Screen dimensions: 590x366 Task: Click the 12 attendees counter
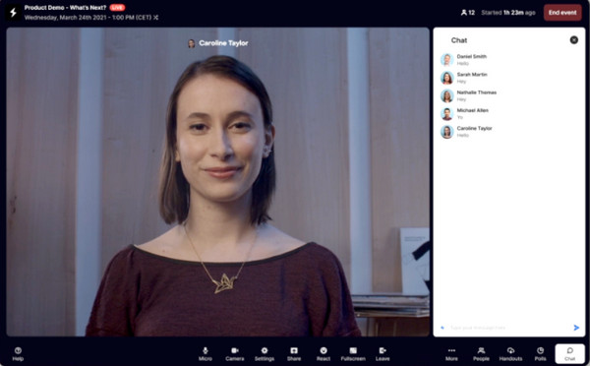(x=468, y=13)
